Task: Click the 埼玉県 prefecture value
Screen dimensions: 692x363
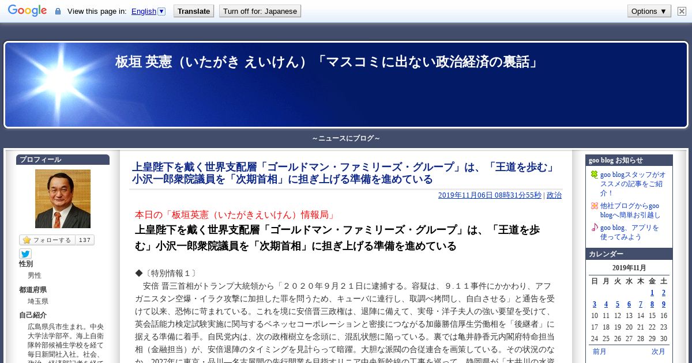Action: click(x=38, y=301)
